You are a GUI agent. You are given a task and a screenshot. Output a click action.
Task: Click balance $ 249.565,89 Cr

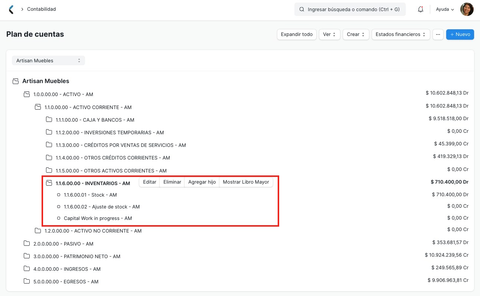tap(450, 267)
